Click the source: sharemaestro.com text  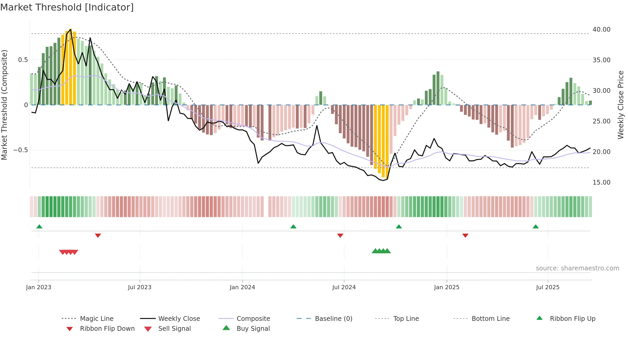pos(577,268)
